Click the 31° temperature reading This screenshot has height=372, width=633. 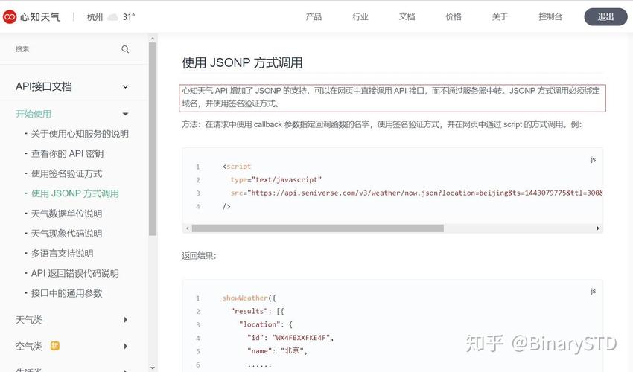click(x=129, y=17)
